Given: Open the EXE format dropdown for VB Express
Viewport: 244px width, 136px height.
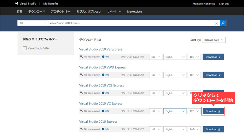Looking at the screenshot, I should [194, 57].
